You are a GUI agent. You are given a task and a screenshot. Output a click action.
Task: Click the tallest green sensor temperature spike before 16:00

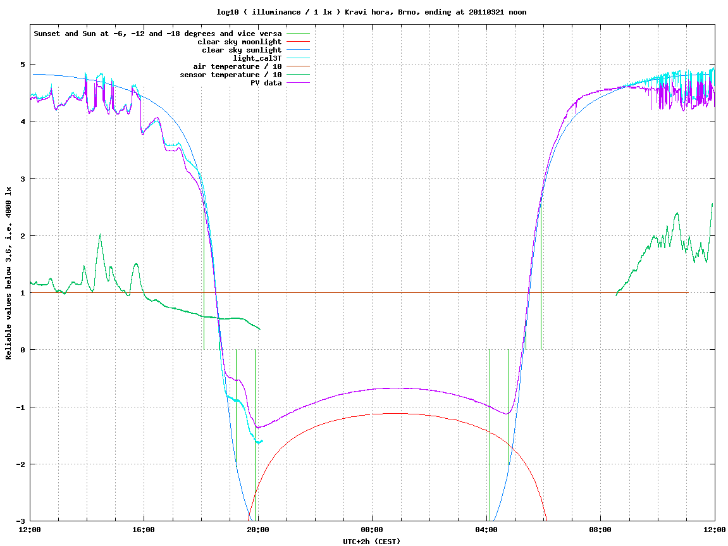tap(100, 235)
